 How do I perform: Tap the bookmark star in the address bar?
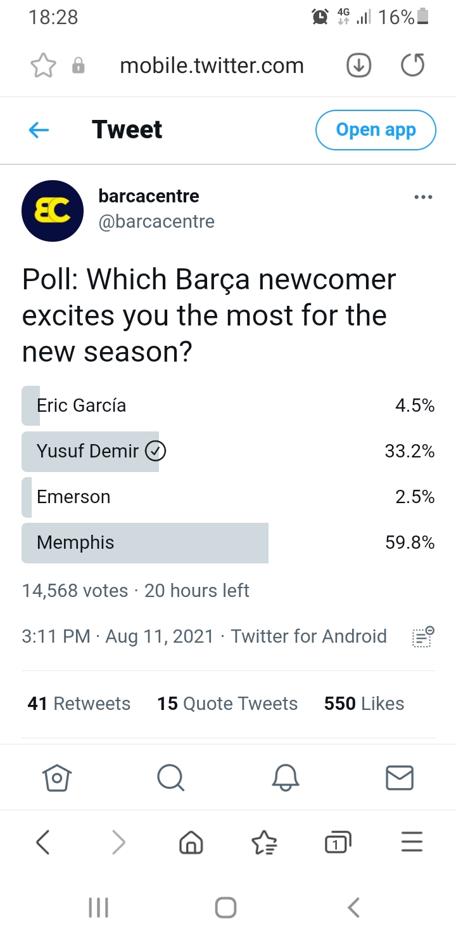click(x=43, y=65)
